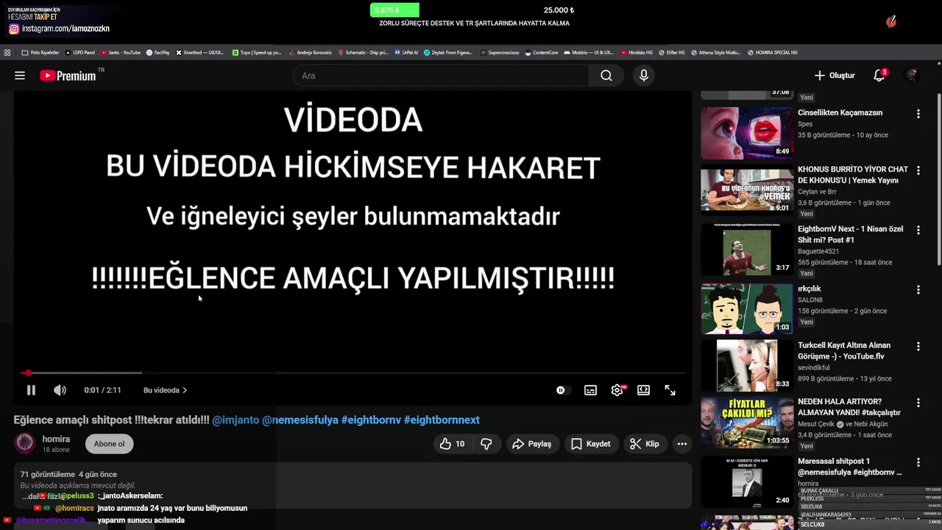Open options for 'NEDEN HALA ARTIYOR?' video
The height and width of the screenshot is (530, 942).
[x=918, y=403]
